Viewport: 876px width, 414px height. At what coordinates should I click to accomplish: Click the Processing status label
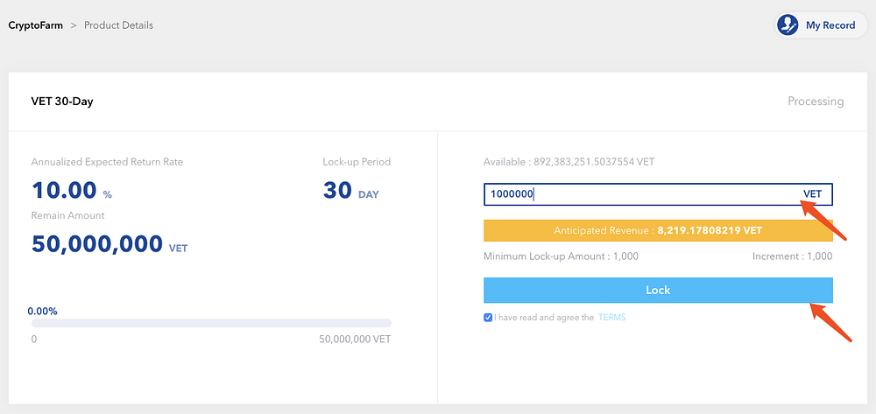[816, 102]
